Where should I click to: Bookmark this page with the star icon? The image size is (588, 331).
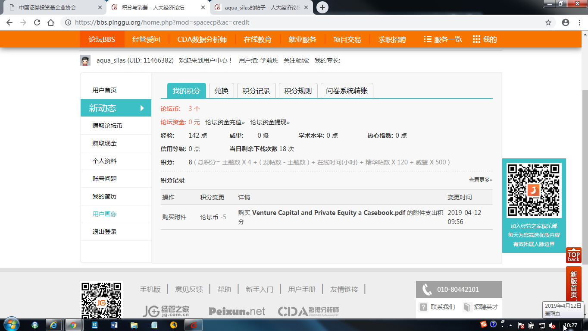[548, 22]
